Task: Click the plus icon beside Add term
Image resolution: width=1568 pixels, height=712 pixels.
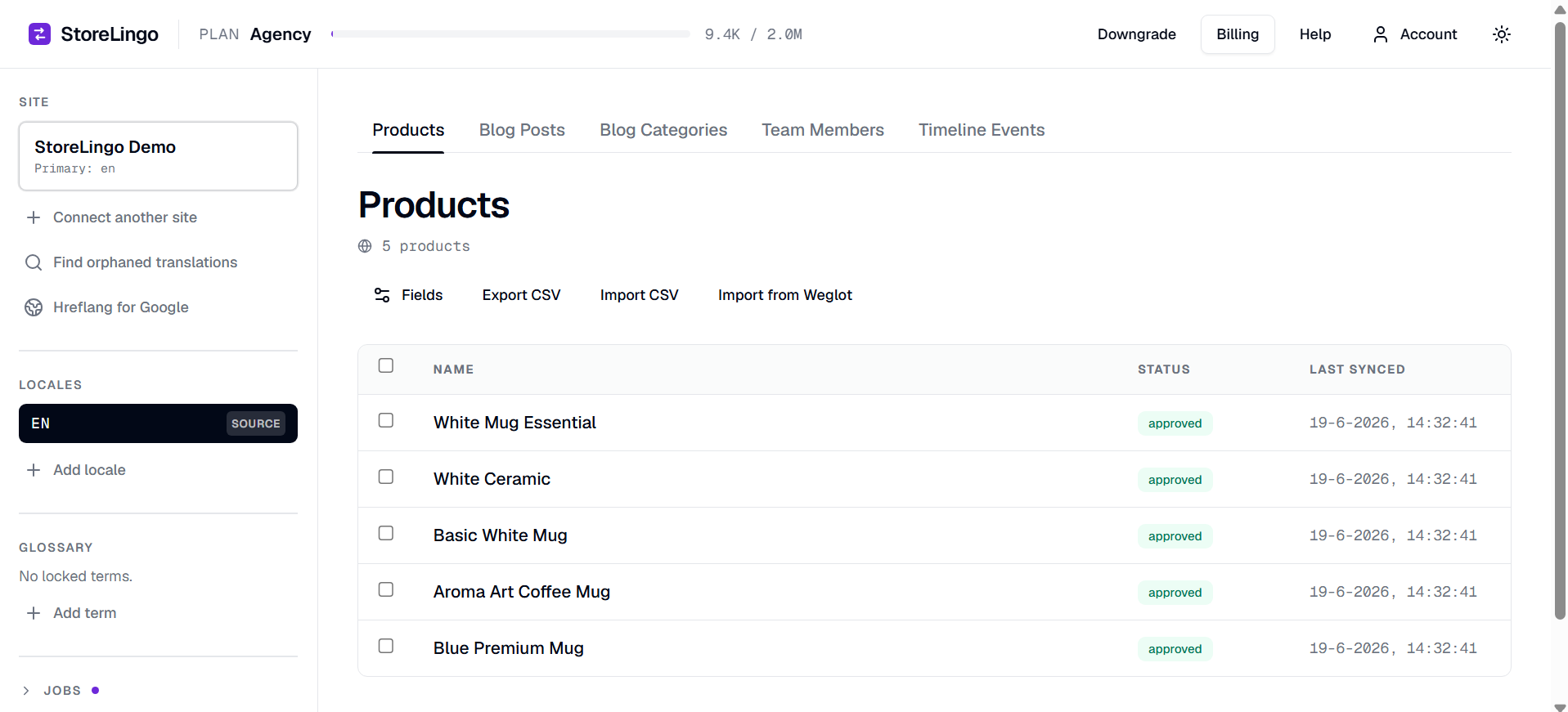Action: [x=34, y=613]
